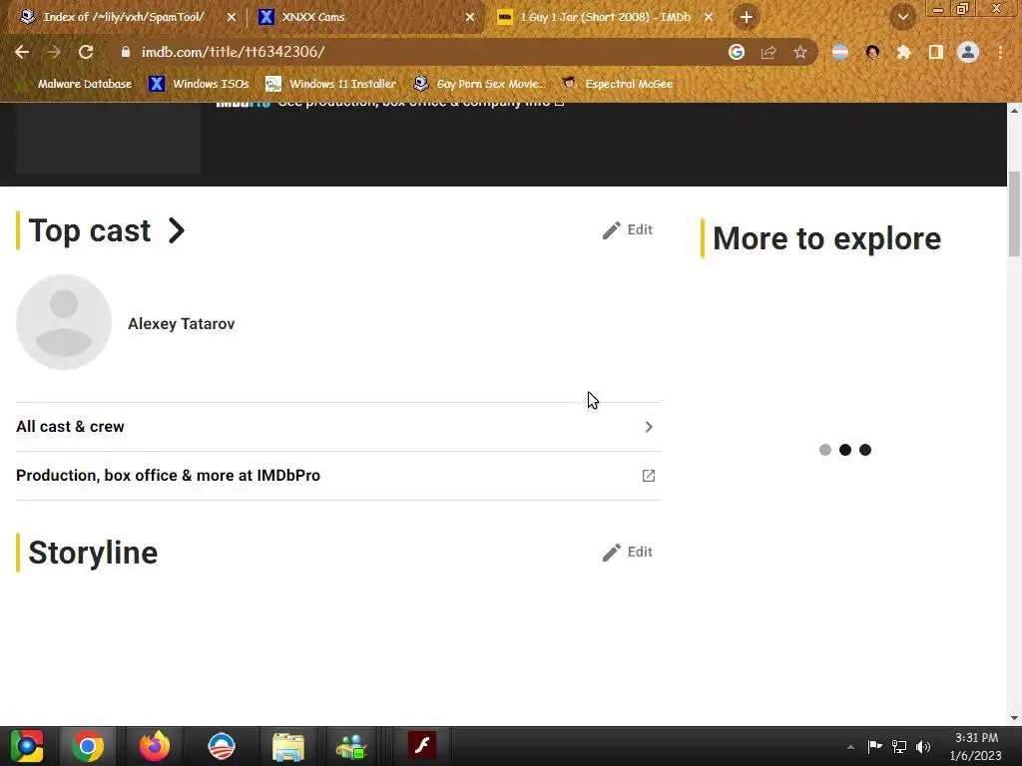The image size is (1022, 766).
Task: Click the All cast & crew chevron
Action: pos(649,427)
